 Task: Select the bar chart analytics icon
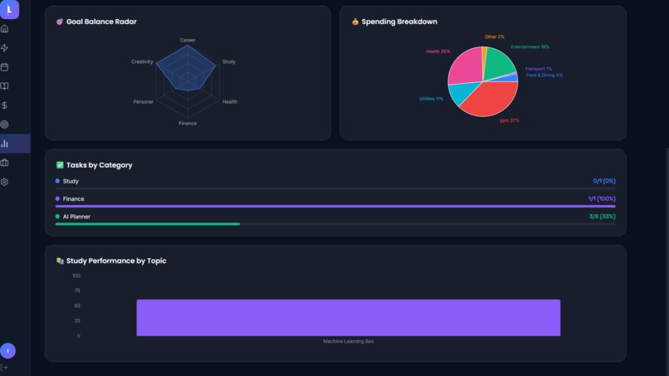click(x=5, y=144)
